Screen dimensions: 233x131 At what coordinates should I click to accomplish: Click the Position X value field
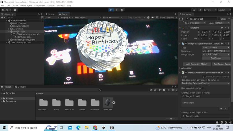point(204,32)
